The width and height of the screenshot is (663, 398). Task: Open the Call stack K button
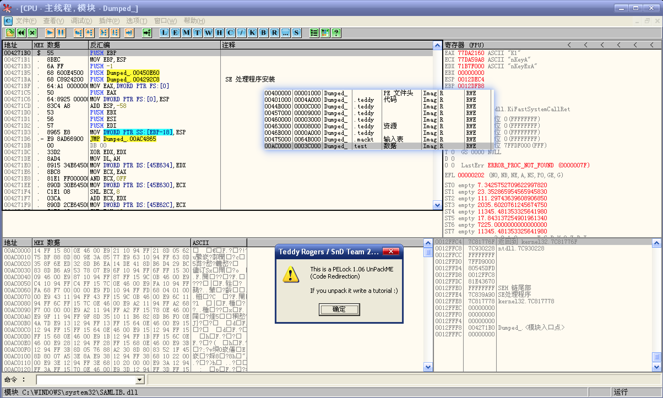pyautogui.click(x=252, y=33)
